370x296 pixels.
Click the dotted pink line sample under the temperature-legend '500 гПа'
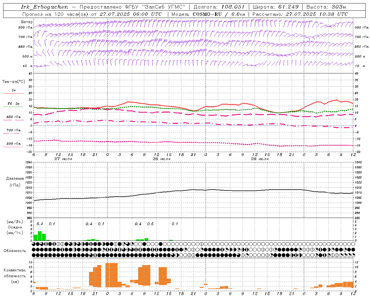pos(13,147)
